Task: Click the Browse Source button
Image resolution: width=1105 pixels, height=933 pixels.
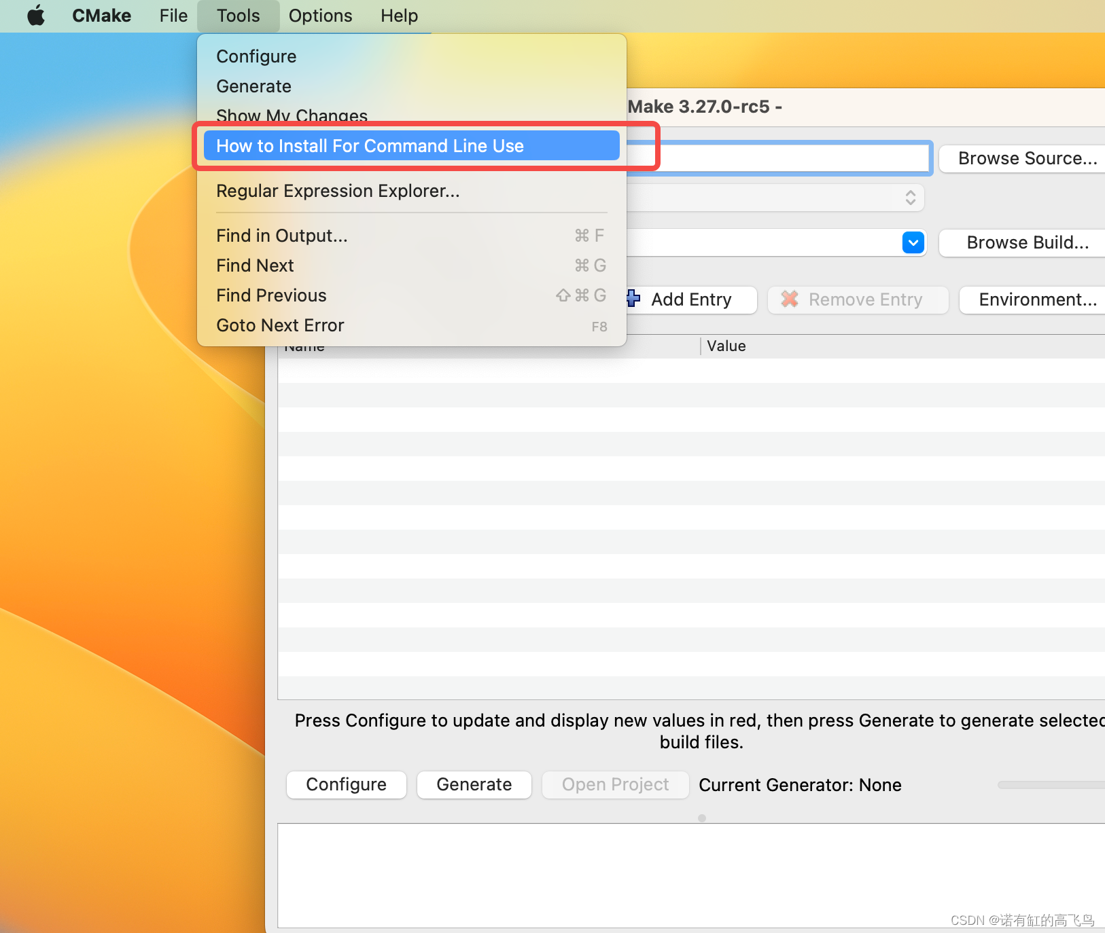Action: 1022,158
